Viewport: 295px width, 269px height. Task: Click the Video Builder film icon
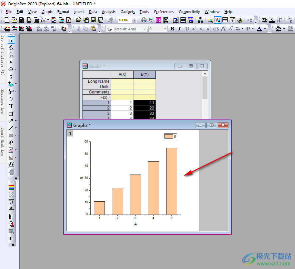pyautogui.click(x=166, y=20)
